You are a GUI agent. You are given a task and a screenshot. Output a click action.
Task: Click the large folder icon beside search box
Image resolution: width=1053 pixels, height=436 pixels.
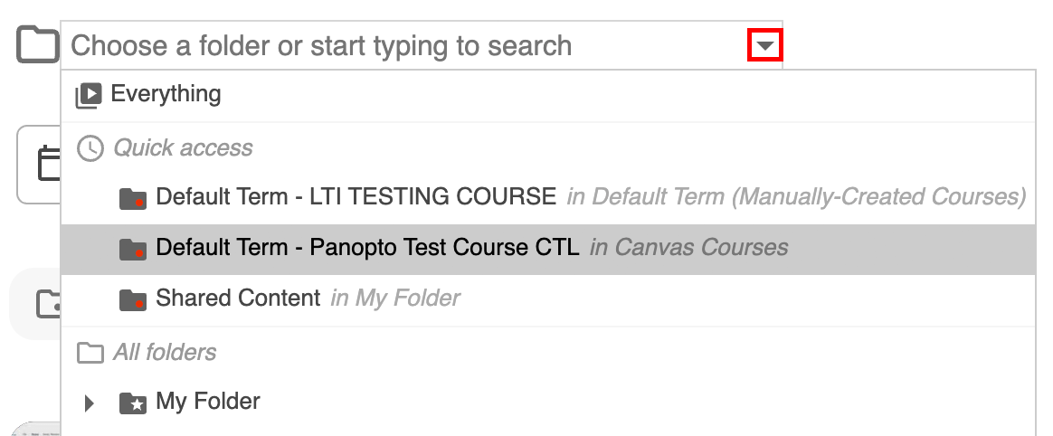point(37,45)
